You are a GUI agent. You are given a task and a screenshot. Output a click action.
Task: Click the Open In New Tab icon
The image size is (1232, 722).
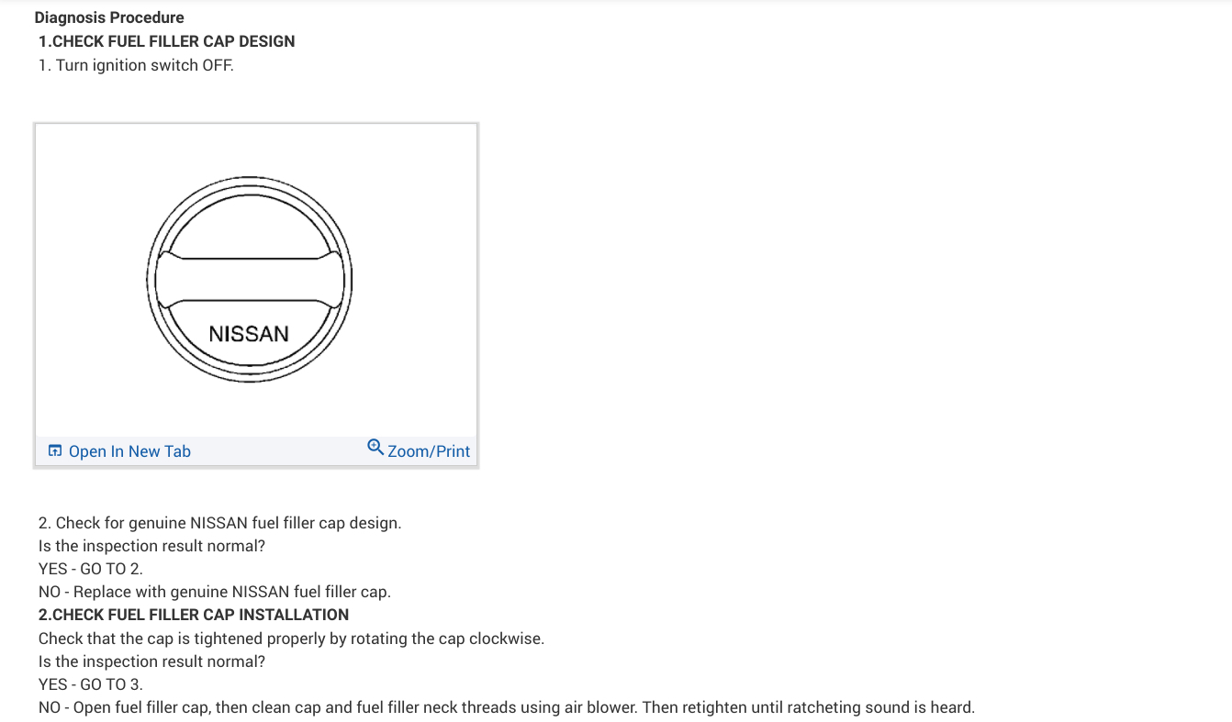55,450
